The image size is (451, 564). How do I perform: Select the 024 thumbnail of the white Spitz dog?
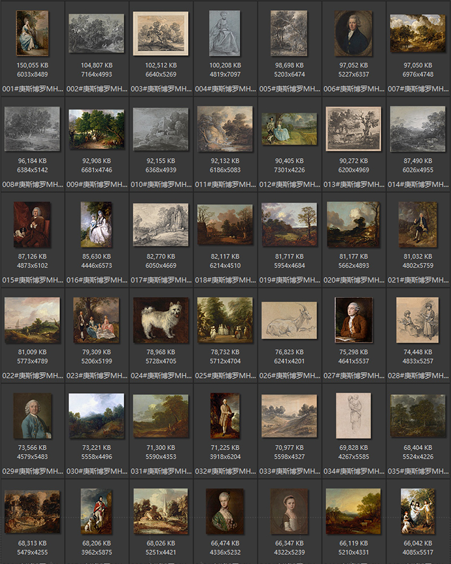click(x=161, y=320)
